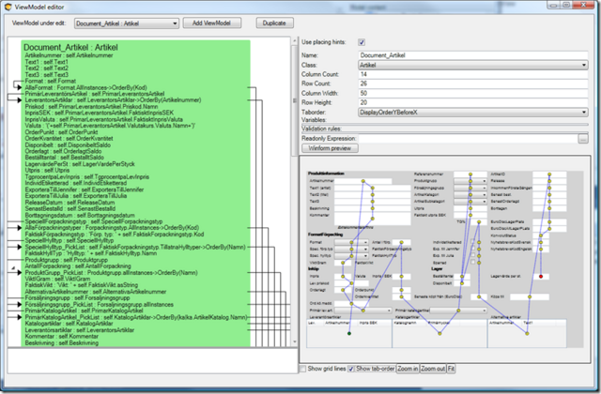Select the AllaFörpackningstyper row
601x394 pixels.
click(112, 228)
